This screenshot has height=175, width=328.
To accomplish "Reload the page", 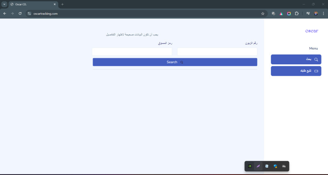I will pyautogui.click(x=20, y=14).
